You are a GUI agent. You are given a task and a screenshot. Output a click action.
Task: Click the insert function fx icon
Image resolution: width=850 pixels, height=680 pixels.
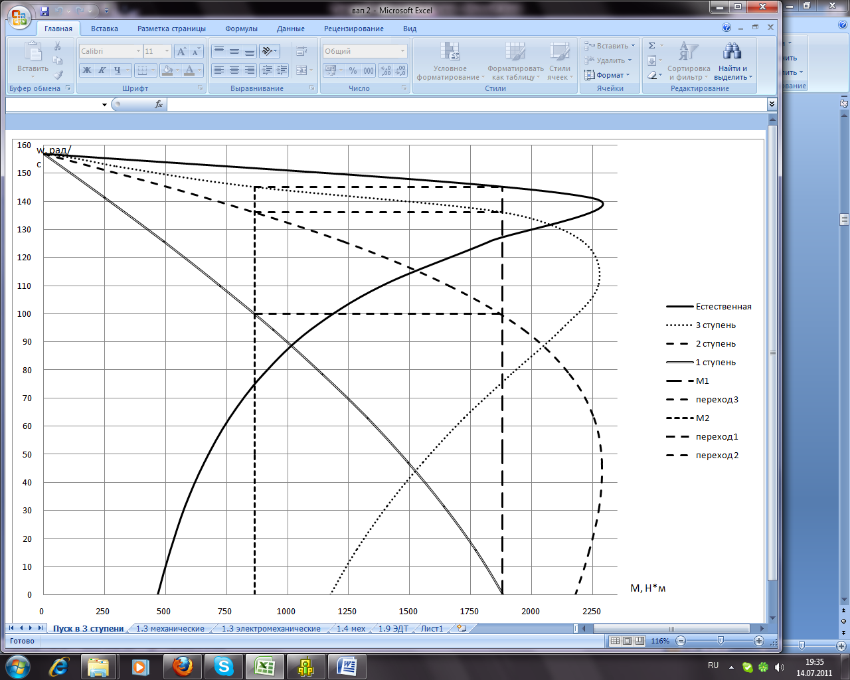pos(159,104)
